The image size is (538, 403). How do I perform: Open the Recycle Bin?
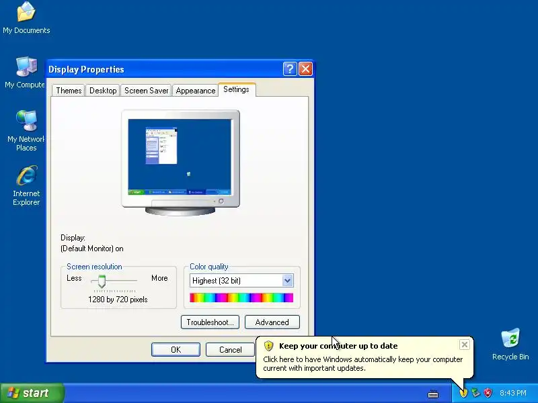pos(510,345)
